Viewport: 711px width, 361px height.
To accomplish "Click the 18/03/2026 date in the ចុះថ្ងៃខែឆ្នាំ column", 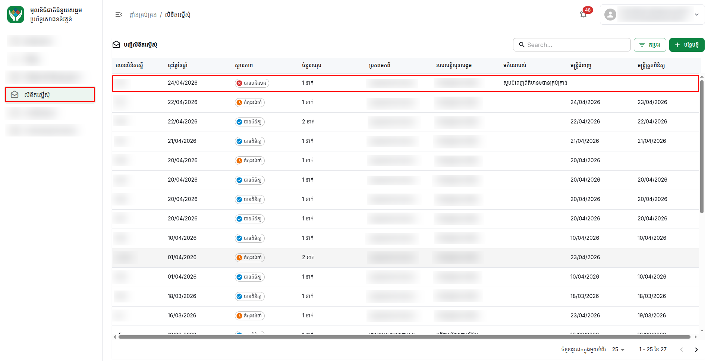I will click(x=182, y=296).
